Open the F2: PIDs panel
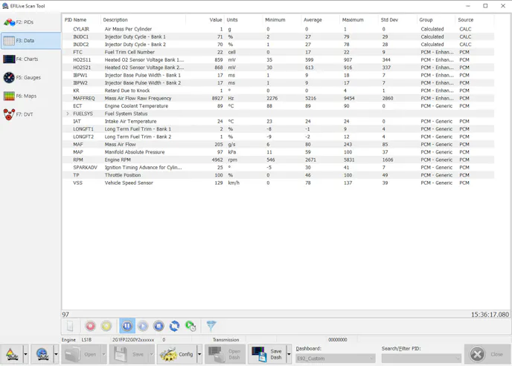Screen dimensions: 512x366 30,22
